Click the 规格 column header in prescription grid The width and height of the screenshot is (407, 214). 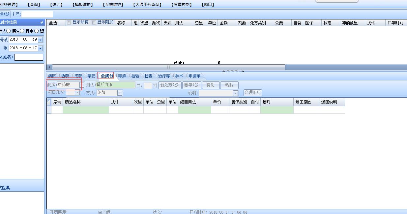click(120, 102)
